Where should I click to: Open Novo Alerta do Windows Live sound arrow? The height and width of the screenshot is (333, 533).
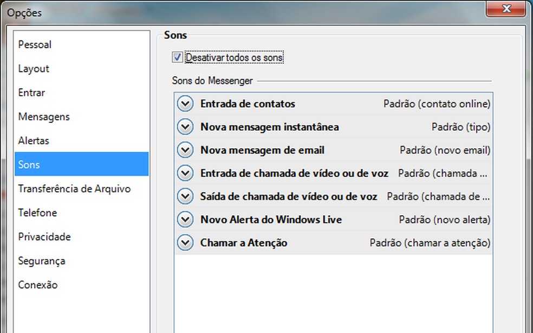185,219
